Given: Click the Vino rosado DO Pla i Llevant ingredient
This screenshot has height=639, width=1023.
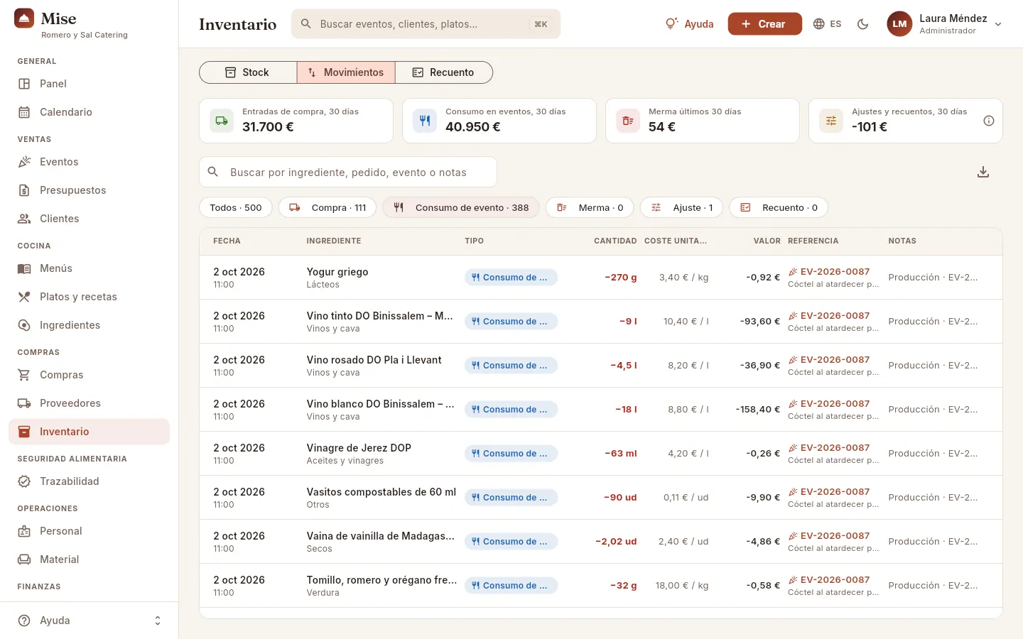Looking at the screenshot, I should [374, 360].
